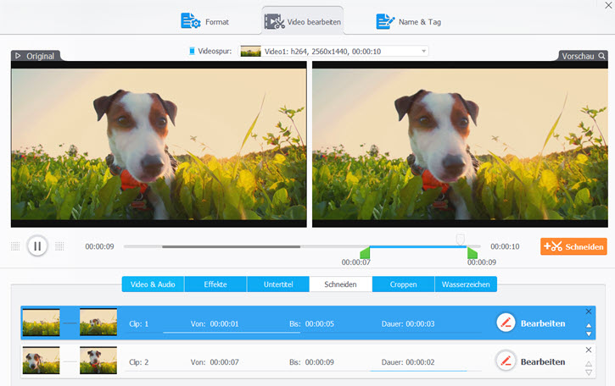615x386 pixels.
Task: Move Clip 1 up arrow
Action: pos(589,325)
